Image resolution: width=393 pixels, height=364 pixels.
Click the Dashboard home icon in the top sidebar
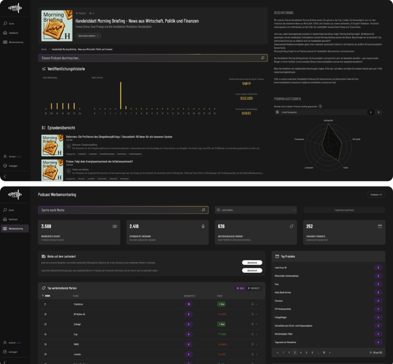tap(5, 33)
